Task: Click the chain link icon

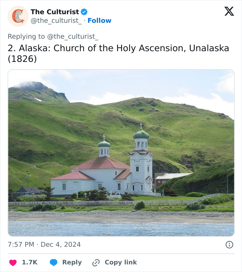Action: pos(96,263)
